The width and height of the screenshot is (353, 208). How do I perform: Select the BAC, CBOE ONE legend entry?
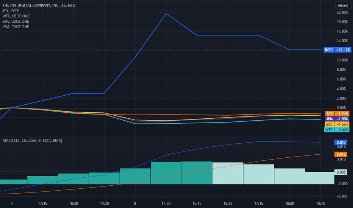(16, 21)
